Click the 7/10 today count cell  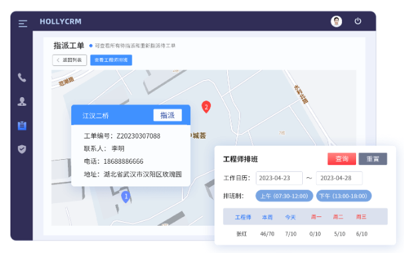(x=291, y=234)
